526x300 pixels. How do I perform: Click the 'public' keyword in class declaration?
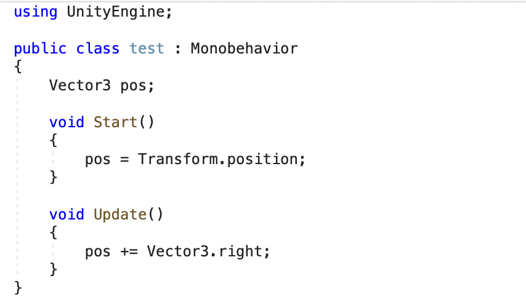click(x=40, y=49)
